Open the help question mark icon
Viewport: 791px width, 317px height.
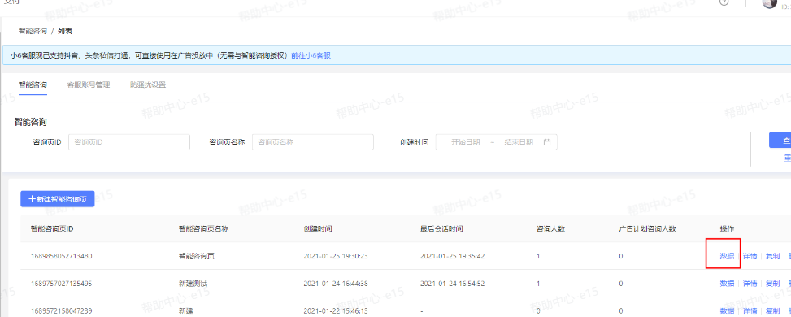coord(724,2)
